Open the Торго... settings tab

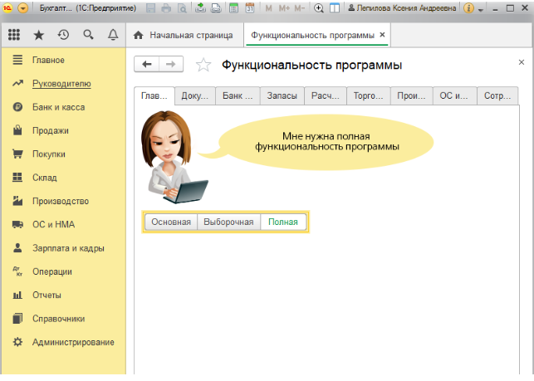pyautogui.click(x=369, y=96)
